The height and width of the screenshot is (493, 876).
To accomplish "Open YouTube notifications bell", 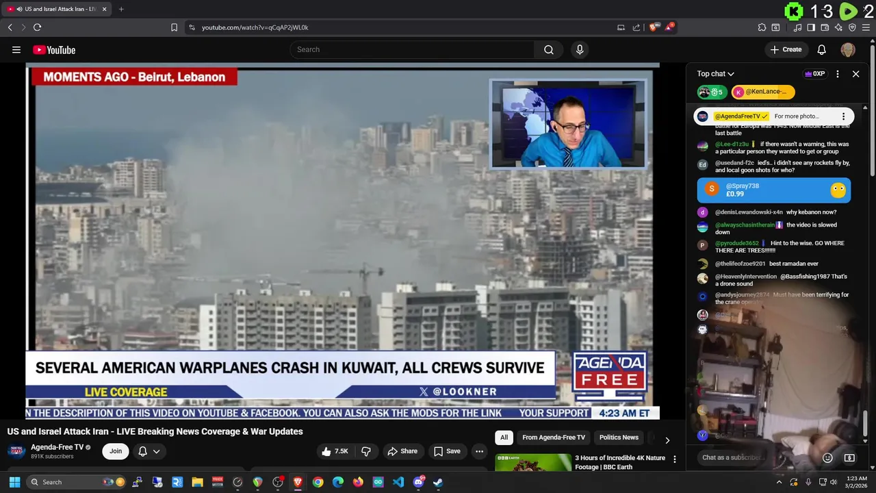I will tap(822, 49).
